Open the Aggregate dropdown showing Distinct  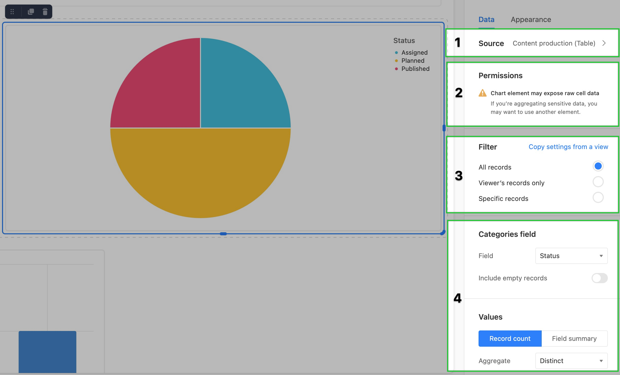coord(571,361)
